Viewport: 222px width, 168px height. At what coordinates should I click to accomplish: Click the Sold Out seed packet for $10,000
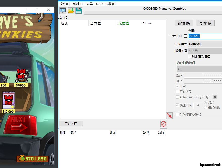pos(9,100)
